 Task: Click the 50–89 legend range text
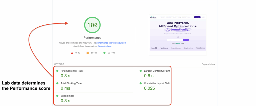click(94, 53)
